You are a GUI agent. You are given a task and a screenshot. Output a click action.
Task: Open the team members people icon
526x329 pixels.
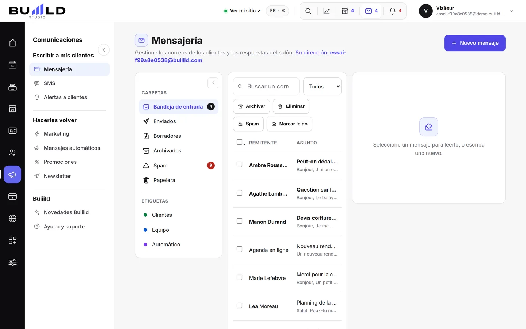(x=12, y=153)
